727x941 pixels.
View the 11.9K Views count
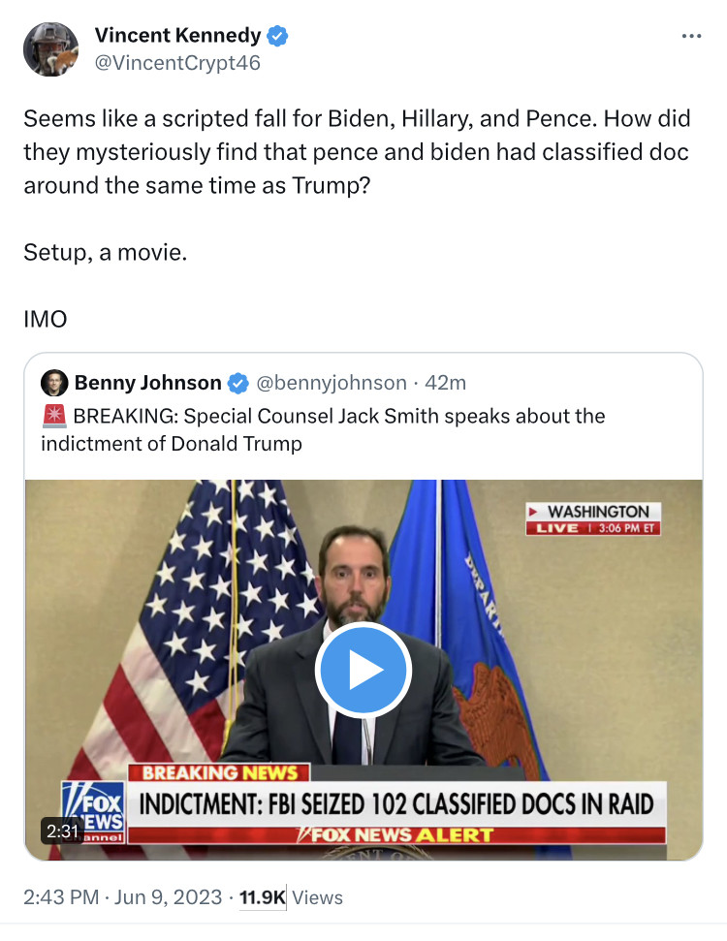292,897
